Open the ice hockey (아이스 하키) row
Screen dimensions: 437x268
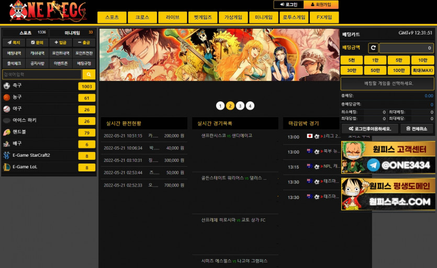[49, 121]
